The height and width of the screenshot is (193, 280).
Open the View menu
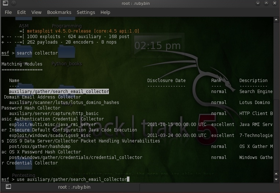[x=37, y=12]
